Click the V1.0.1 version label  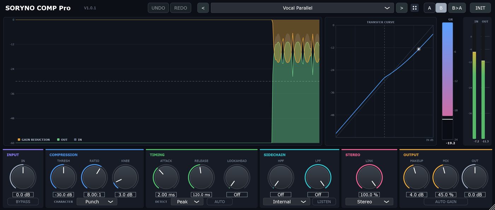[90, 8]
